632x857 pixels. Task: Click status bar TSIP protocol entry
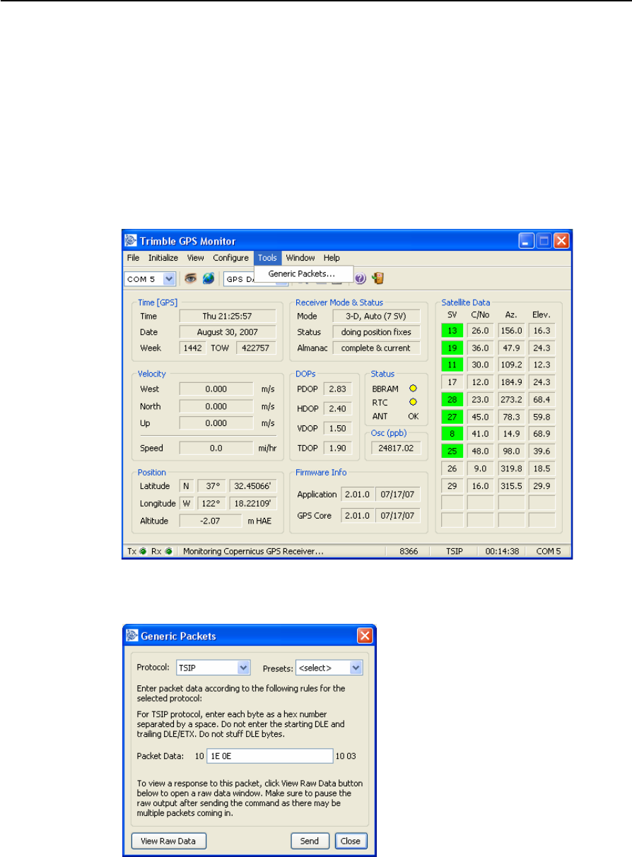454,552
